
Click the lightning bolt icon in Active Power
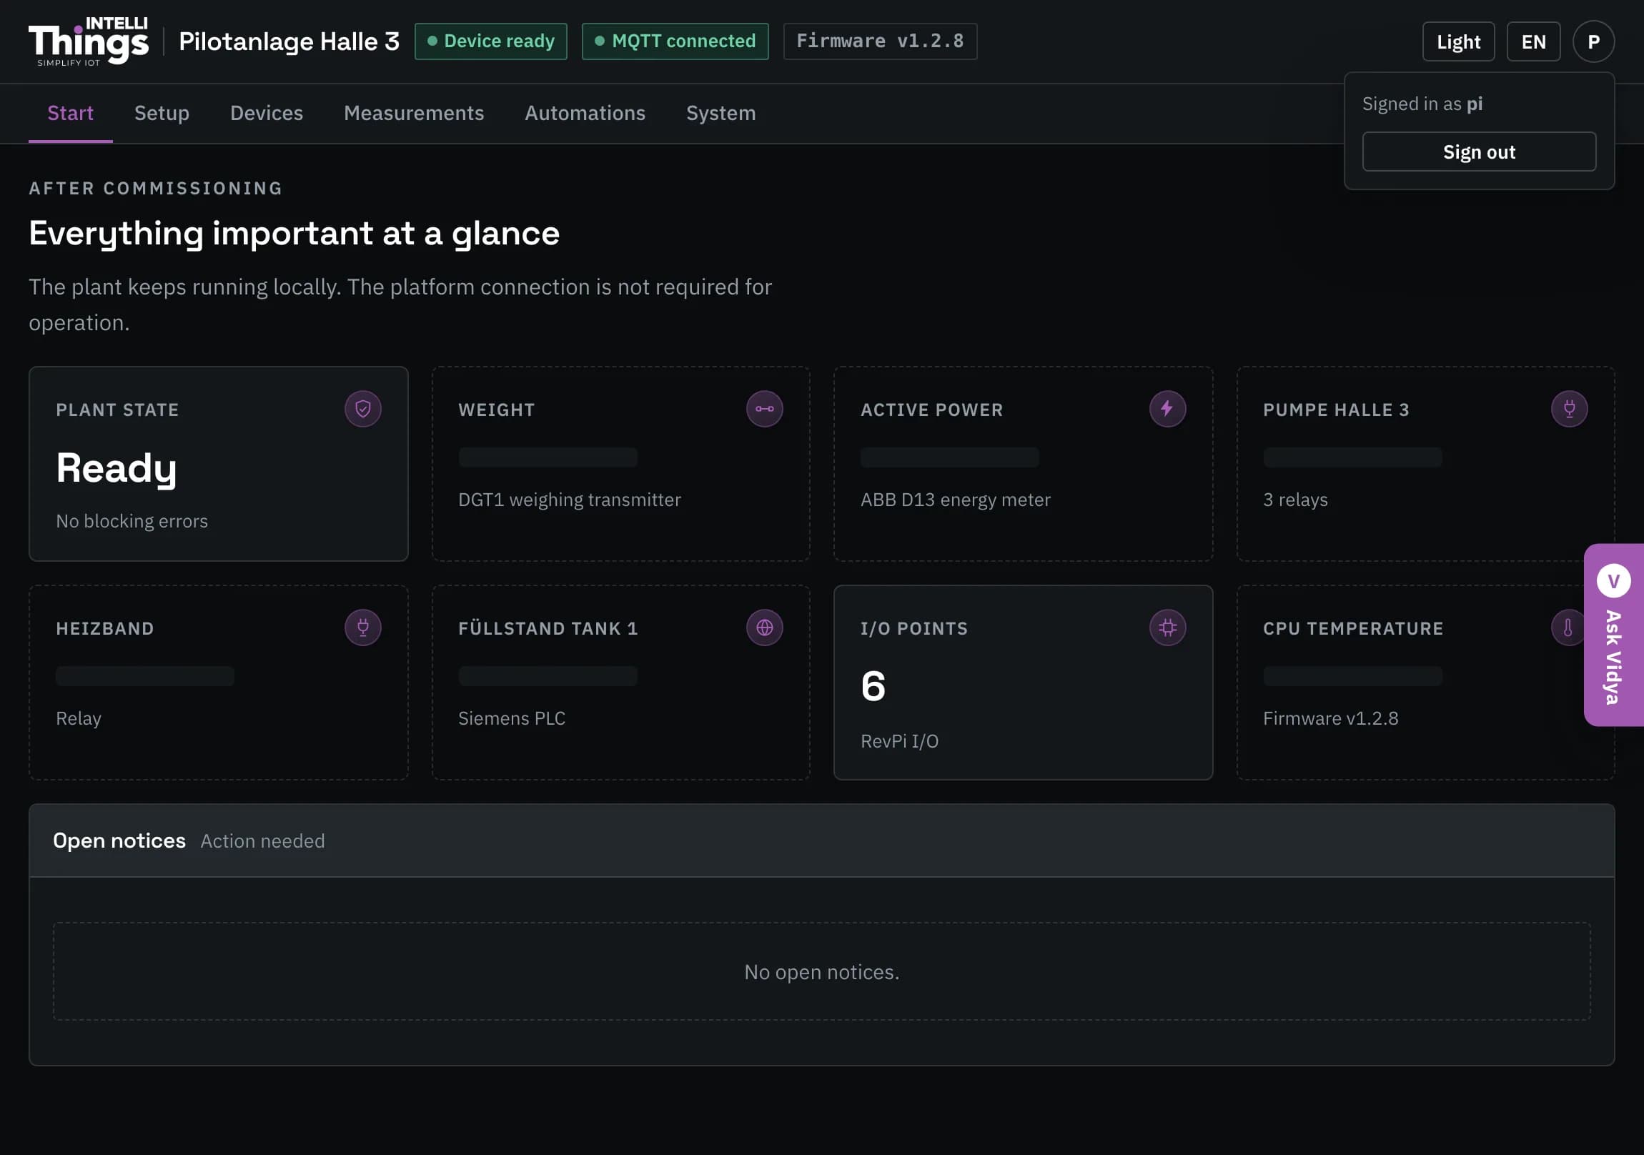coord(1167,409)
